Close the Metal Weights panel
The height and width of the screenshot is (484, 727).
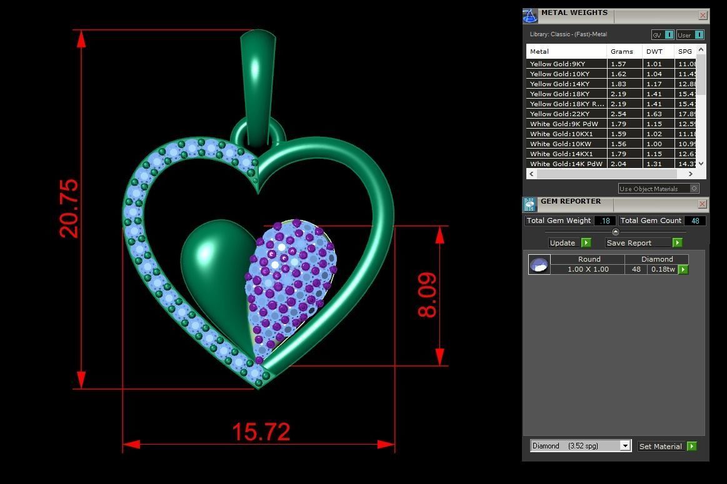[x=703, y=16]
